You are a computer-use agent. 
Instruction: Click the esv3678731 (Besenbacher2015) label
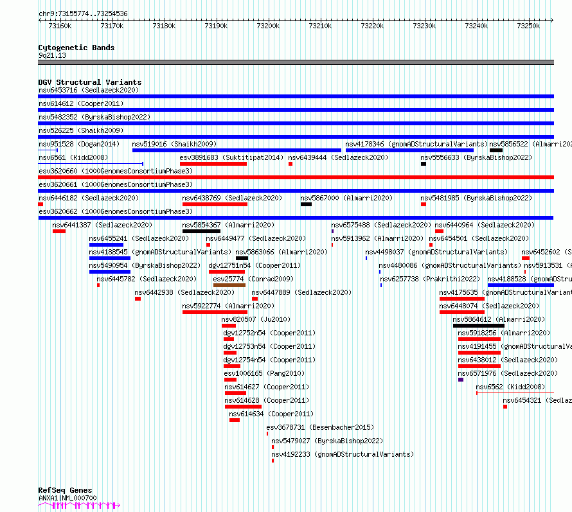click(320, 427)
